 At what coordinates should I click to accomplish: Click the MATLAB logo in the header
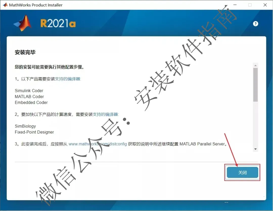click(x=23, y=23)
